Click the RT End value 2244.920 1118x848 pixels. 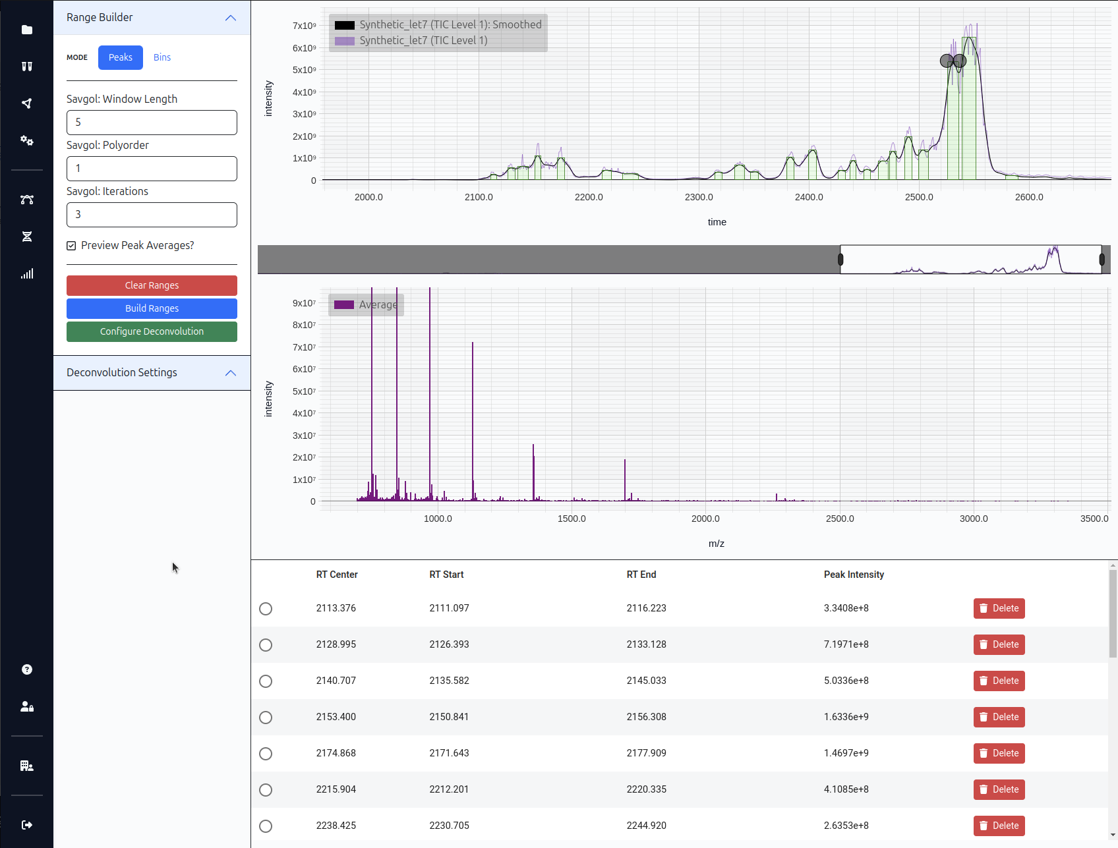pos(646,826)
